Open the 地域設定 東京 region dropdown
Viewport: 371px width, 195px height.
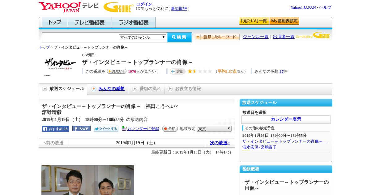[214, 128]
